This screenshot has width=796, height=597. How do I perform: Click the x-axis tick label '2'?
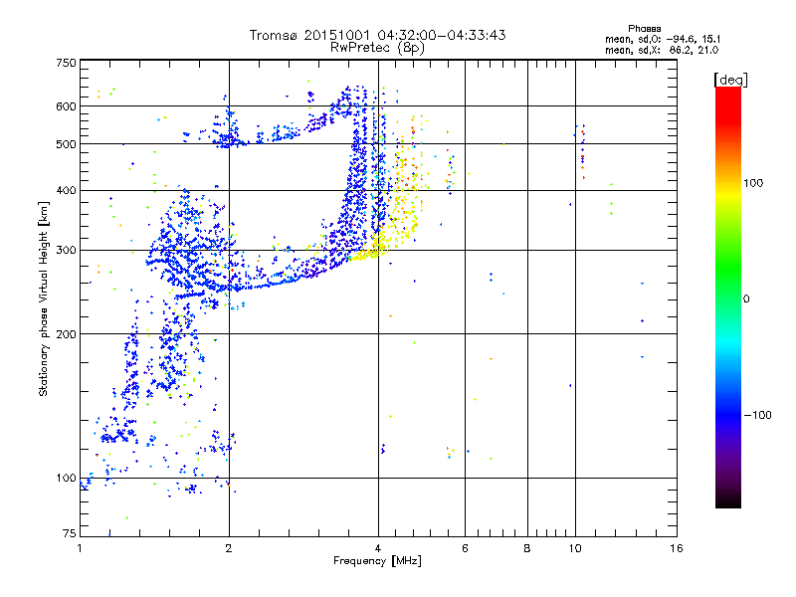pyautogui.click(x=229, y=548)
